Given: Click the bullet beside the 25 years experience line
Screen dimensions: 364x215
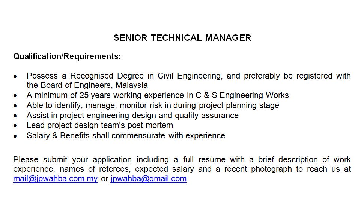Looking at the screenshot, I should point(15,96).
